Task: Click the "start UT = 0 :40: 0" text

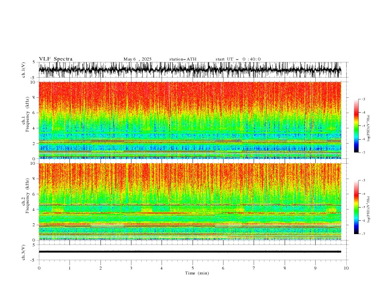Action: [238, 59]
